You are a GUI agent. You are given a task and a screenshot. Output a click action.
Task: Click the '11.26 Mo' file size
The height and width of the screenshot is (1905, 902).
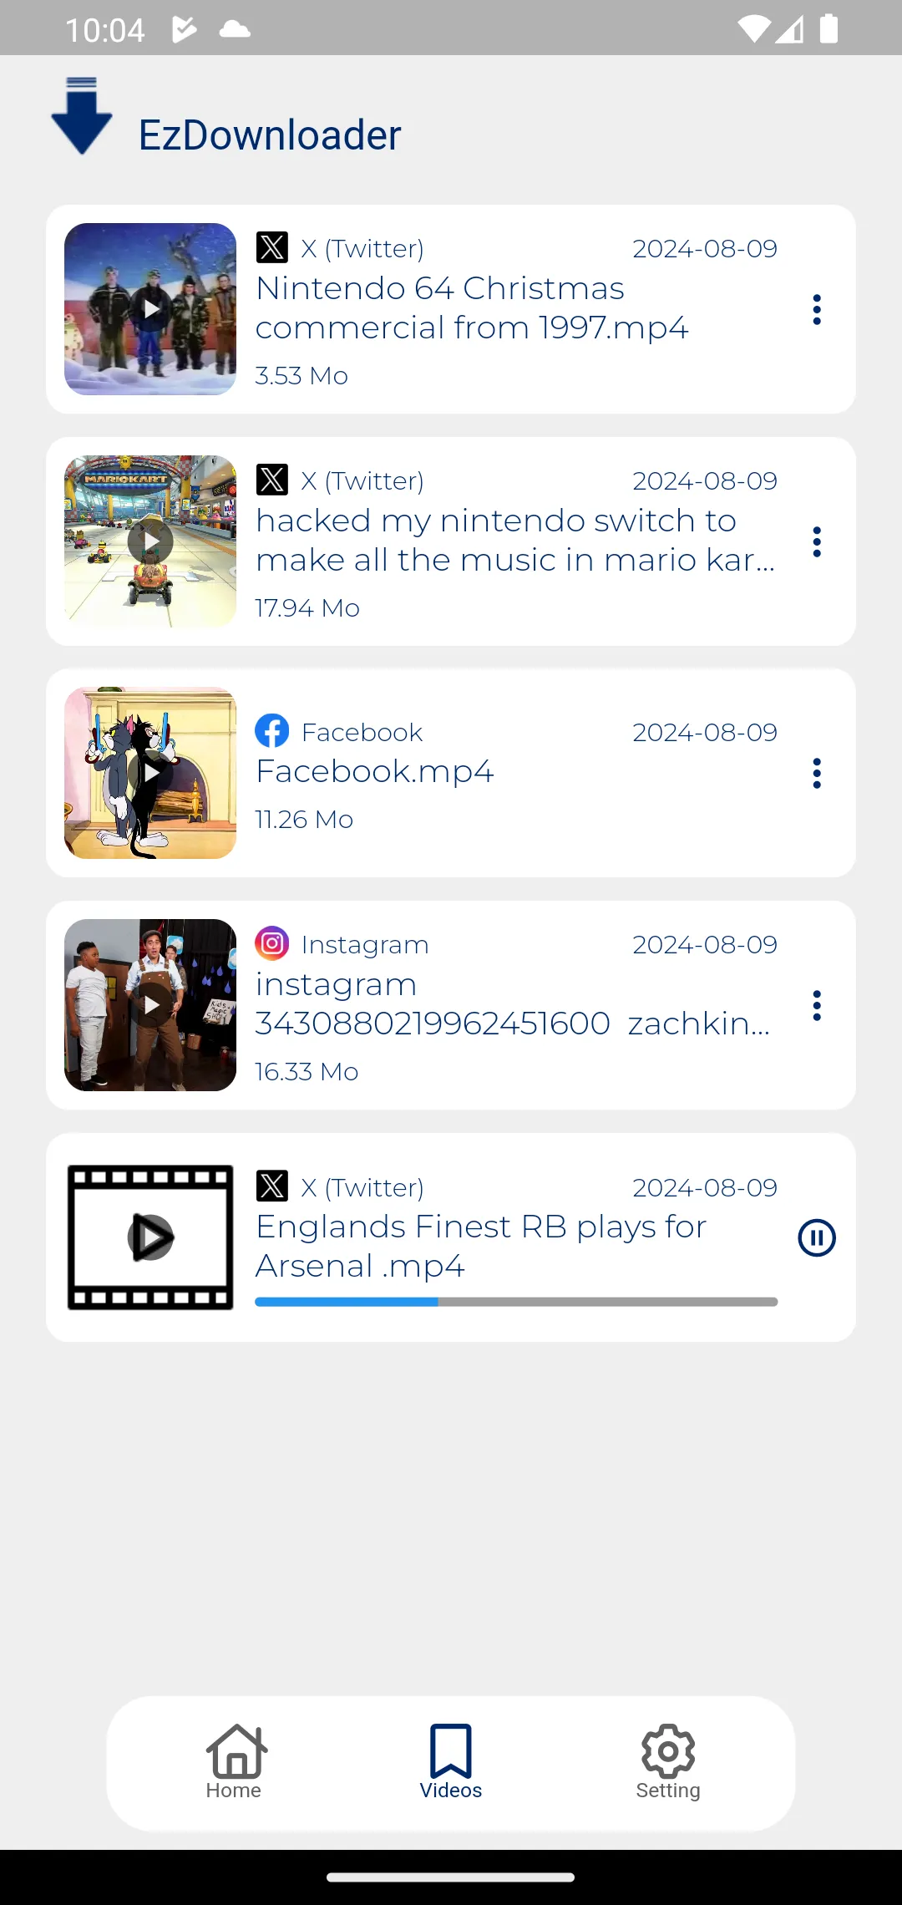click(x=304, y=820)
